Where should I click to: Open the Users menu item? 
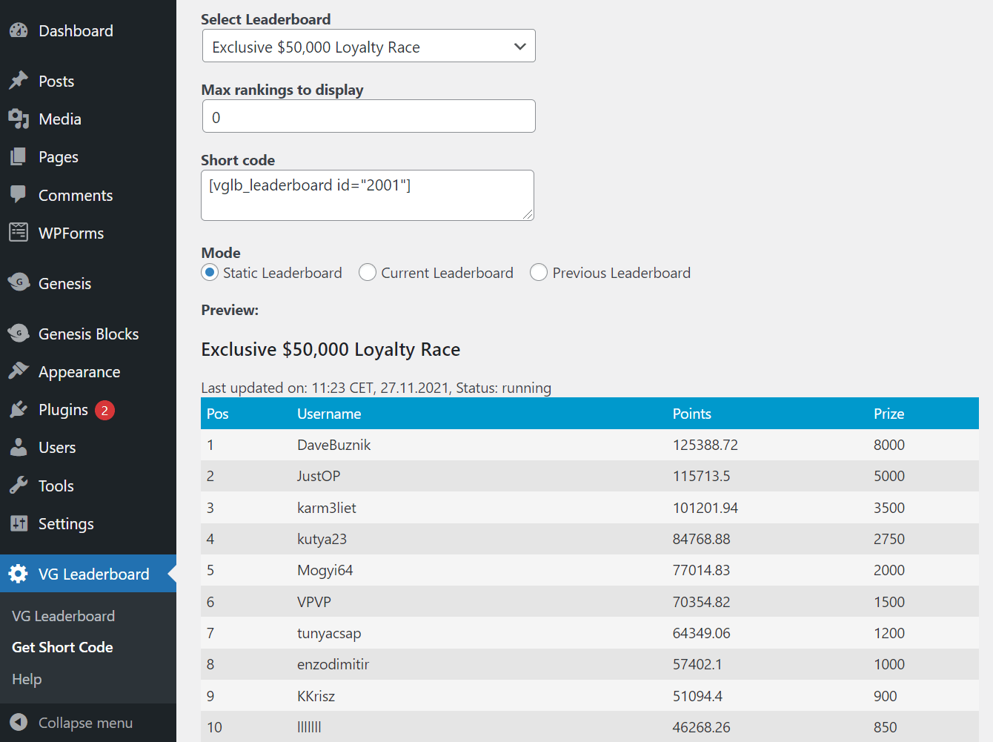pos(88,447)
